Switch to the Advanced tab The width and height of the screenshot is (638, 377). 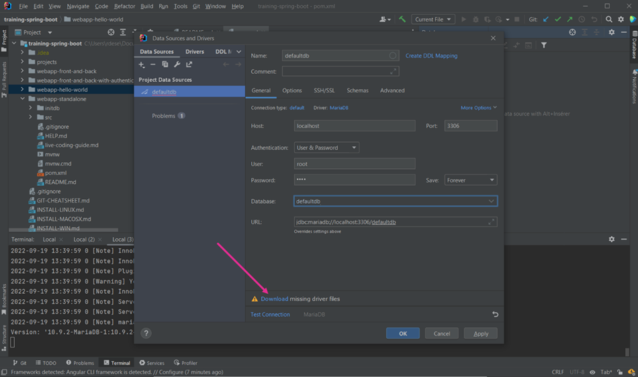392,90
